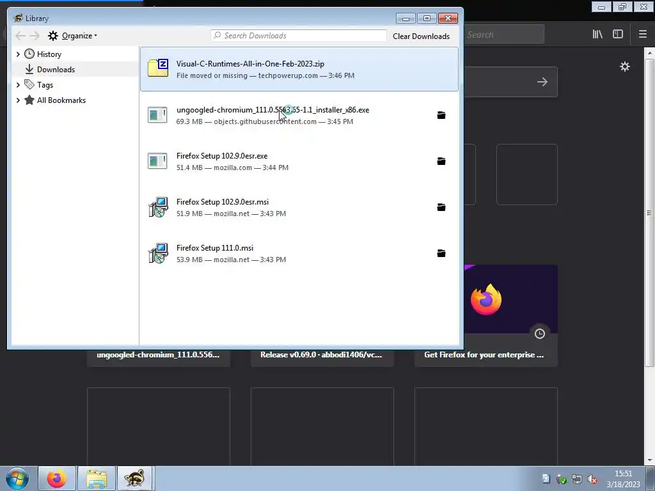Image resolution: width=655 pixels, height=491 pixels.
Task: Click the Search Downloads field
Action: click(x=299, y=36)
